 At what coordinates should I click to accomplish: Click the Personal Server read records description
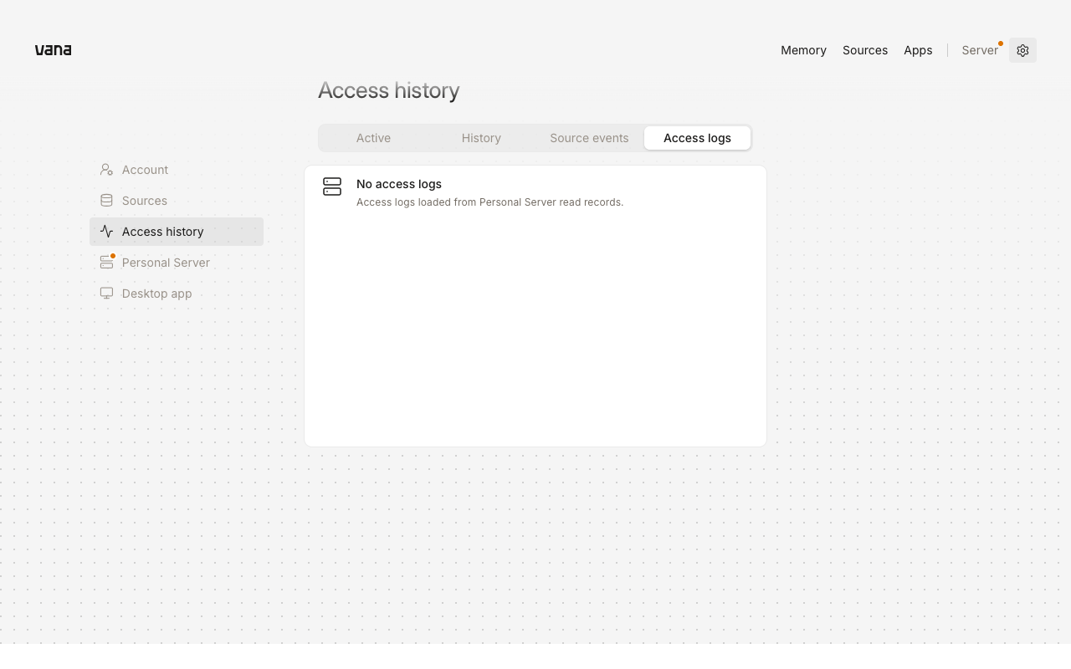pyautogui.click(x=489, y=202)
